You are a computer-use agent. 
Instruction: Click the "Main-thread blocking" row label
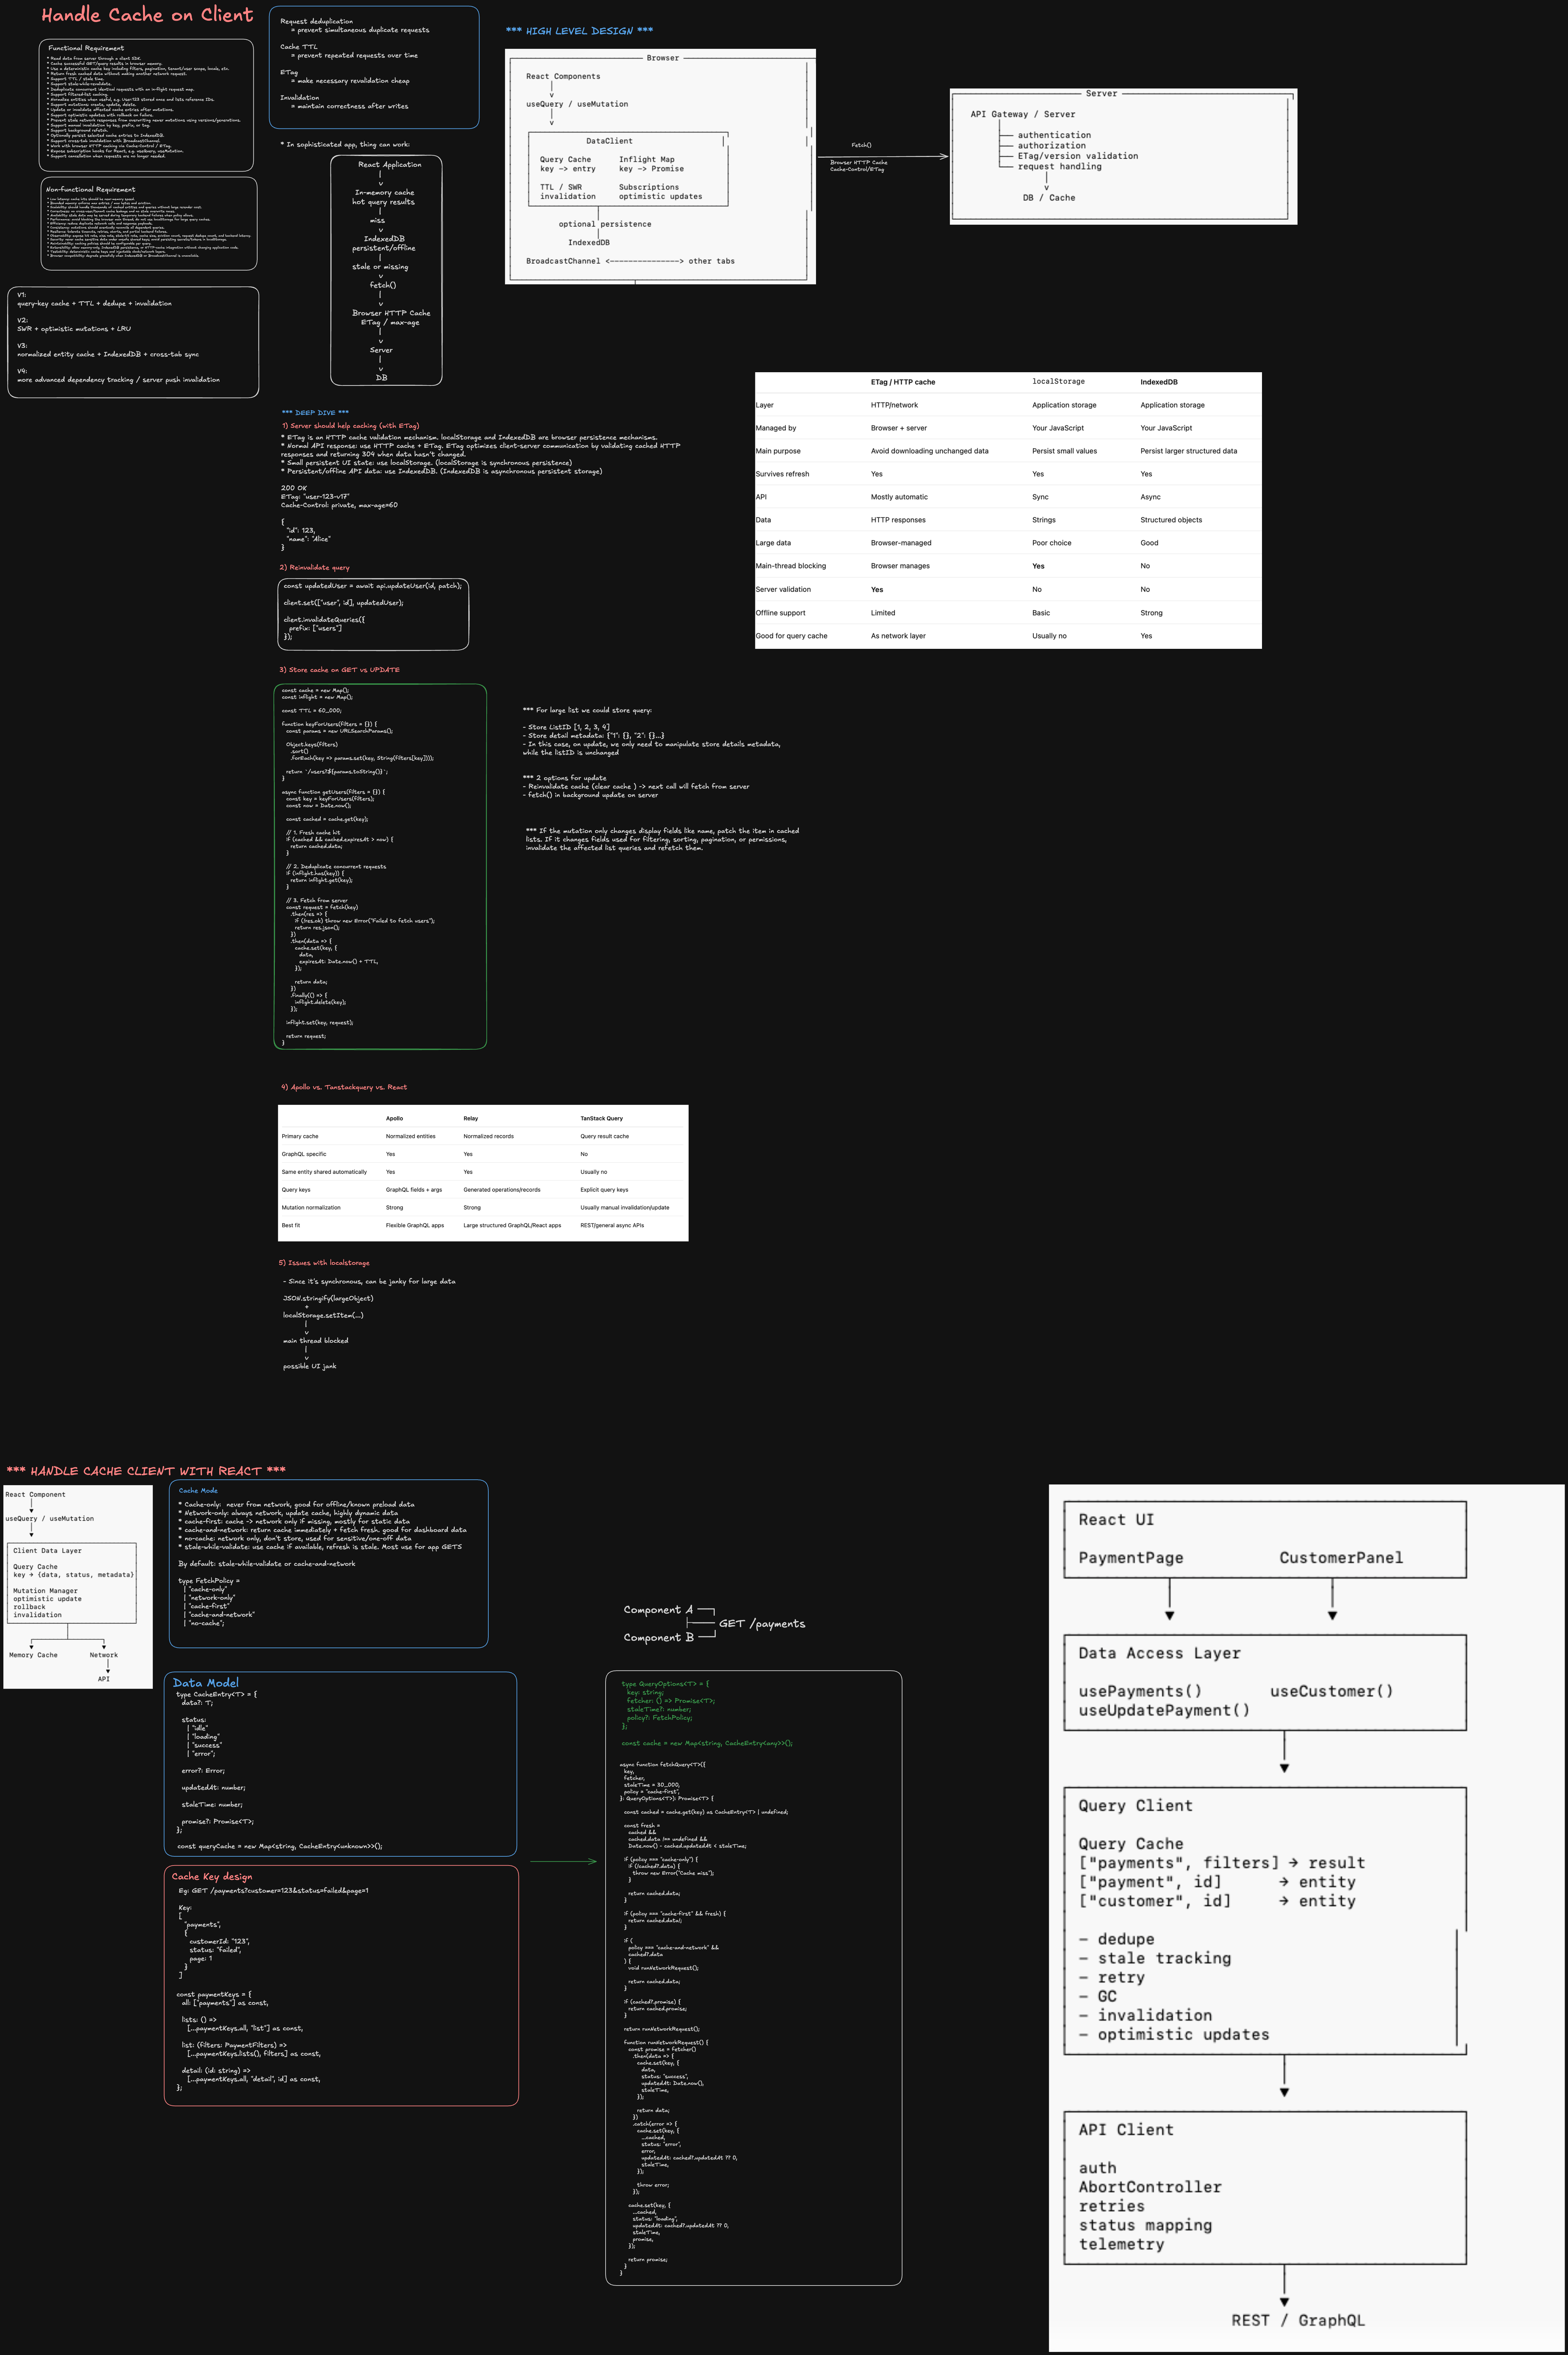coord(791,566)
